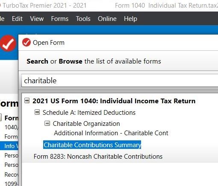Open the View menu
The height and width of the screenshot is (186, 218).
(37, 19)
